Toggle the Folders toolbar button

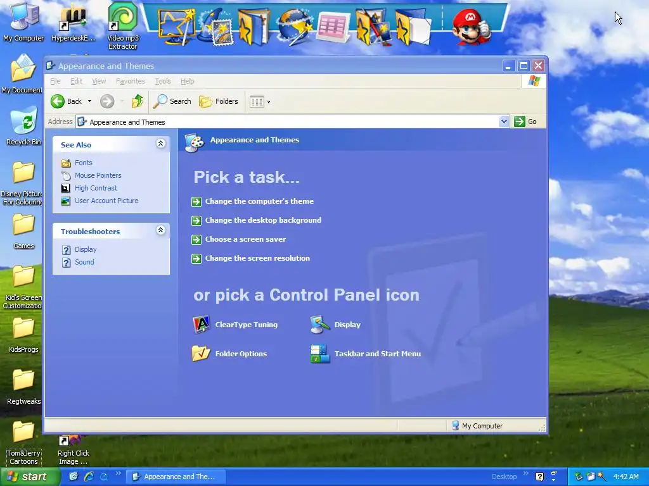coord(219,101)
